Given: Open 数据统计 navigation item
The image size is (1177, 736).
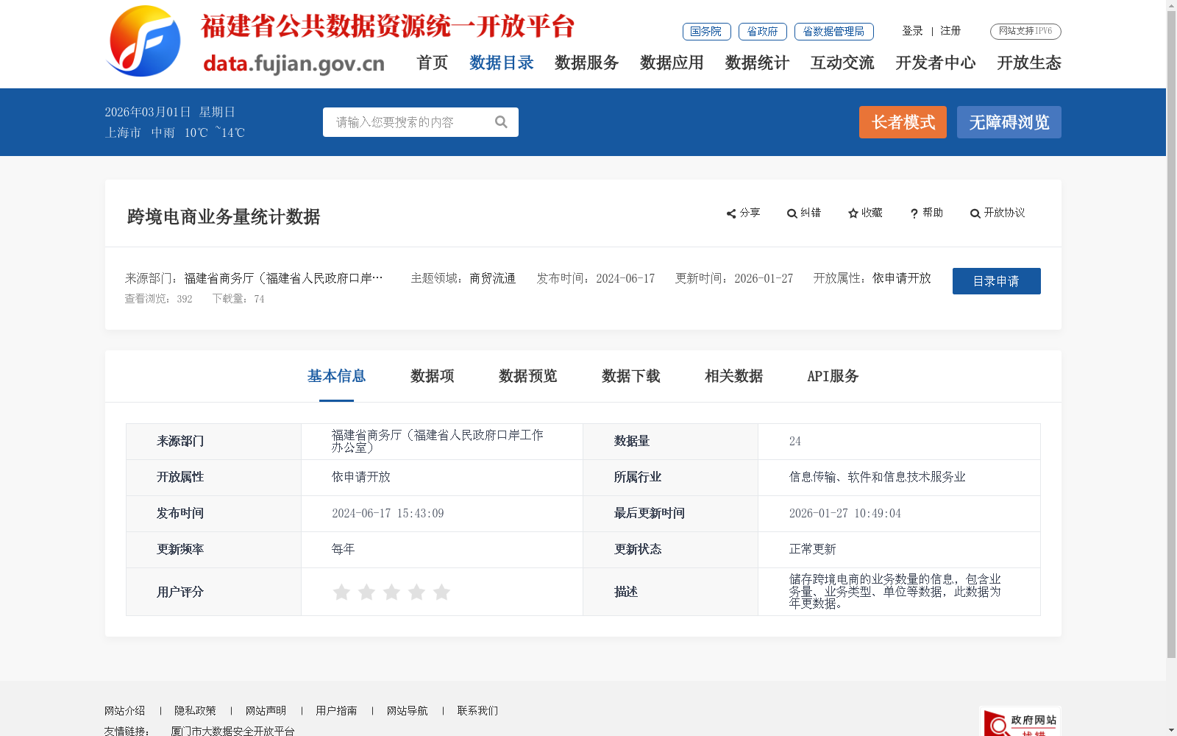Looking at the screenshot, I should pos(758,63).
